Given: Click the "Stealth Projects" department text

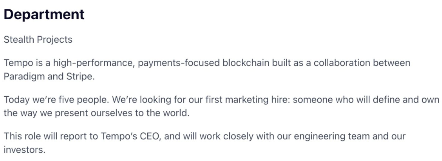Looking at the screenshot, I should point(38,39).
